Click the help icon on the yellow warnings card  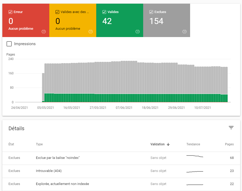click(x=90, y=32)
